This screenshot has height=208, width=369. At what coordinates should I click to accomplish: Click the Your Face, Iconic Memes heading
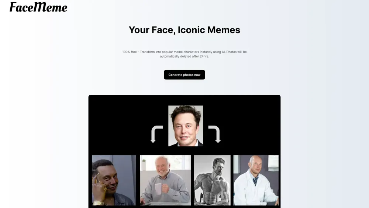[x=184, y=30]
